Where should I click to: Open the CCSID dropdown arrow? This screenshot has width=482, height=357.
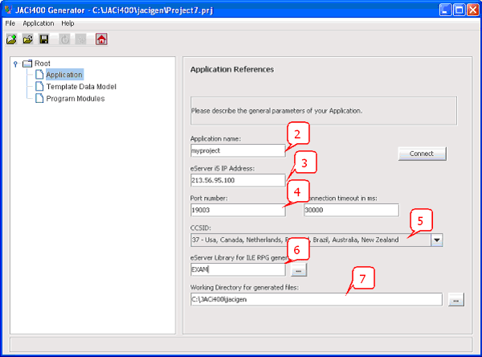point(436,240)
